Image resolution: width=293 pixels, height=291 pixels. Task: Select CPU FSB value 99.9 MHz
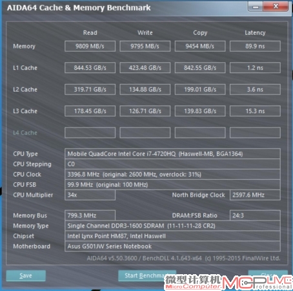[172, 184]
